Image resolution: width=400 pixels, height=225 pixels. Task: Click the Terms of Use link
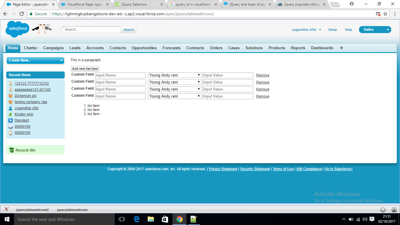pos(283,169)
